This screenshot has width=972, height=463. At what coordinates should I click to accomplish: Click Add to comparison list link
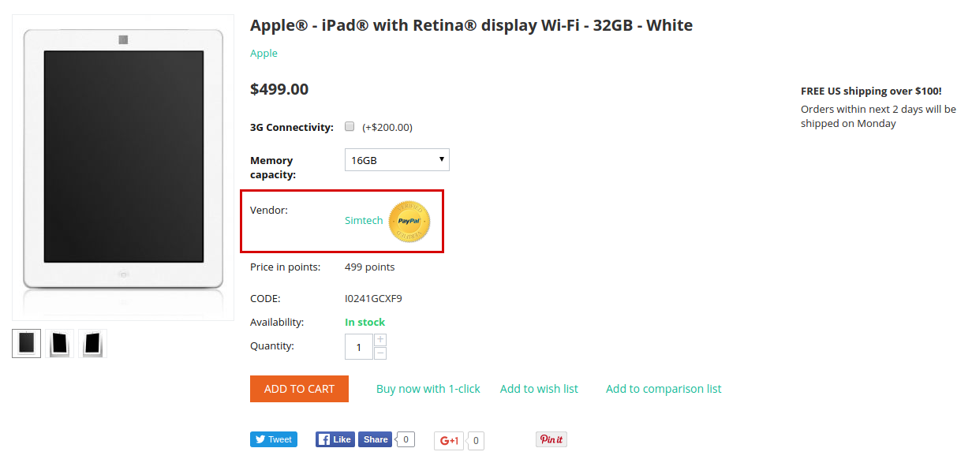tap(664, 389)
